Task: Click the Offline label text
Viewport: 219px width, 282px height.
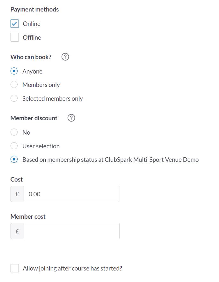Action: (32, 37)
